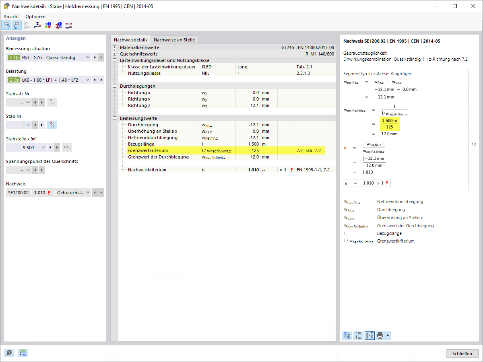This screenshot has height=362, width=483.
Task: Toggle the fraction formula display icon
Action: point(369,335)
